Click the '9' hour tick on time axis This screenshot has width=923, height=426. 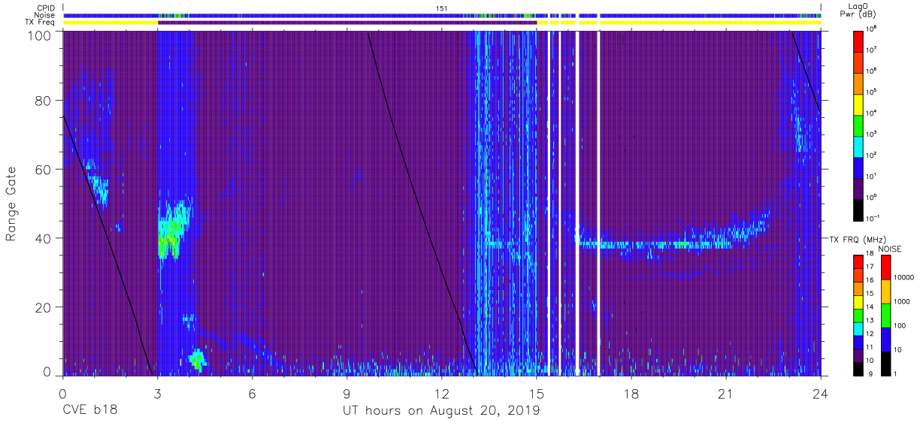[x=347, y=394]
